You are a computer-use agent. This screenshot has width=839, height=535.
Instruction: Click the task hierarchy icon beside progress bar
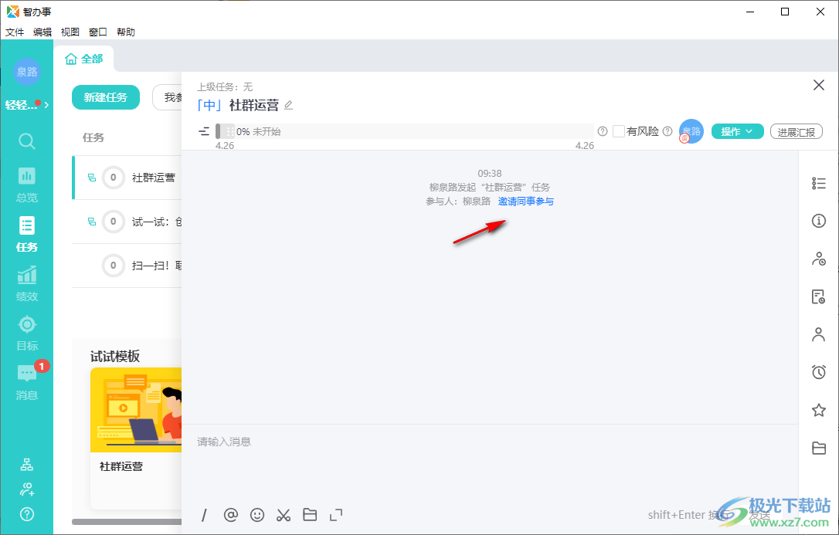[204, 131]
